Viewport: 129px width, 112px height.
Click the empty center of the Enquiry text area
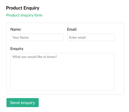pos(62,72)
